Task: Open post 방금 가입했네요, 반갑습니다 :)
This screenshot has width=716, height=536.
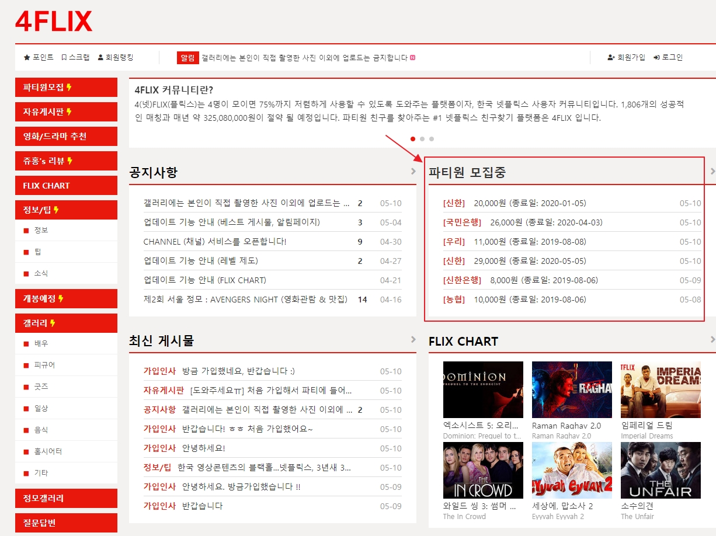Action: 238,371
